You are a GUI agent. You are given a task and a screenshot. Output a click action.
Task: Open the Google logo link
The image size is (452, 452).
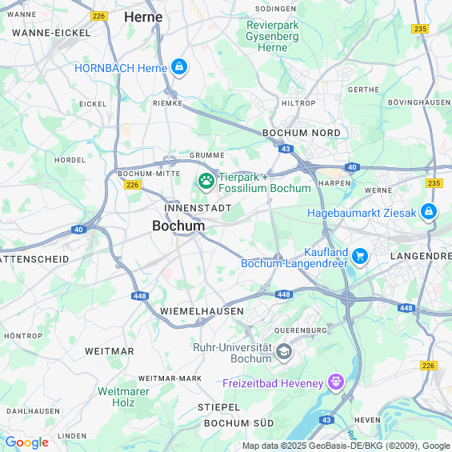pyautogui.click(x=27, y=442)
